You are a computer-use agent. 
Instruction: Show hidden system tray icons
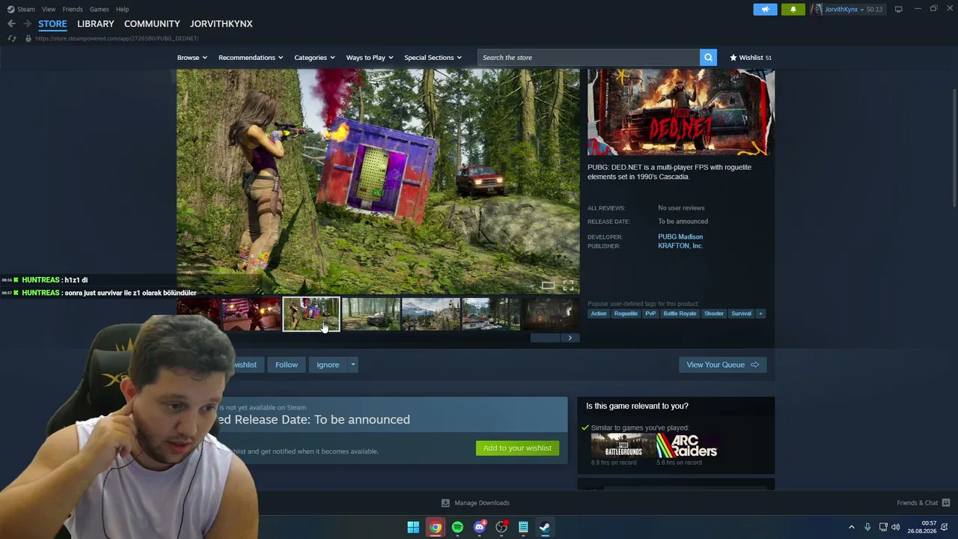coord(851,527)
